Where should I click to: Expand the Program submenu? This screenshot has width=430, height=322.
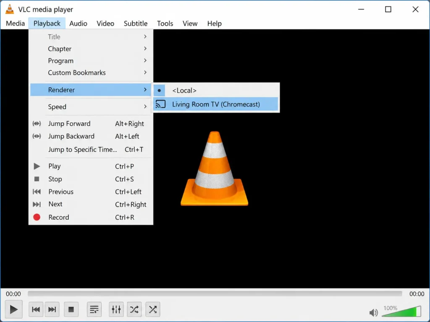tap(91, 61)
